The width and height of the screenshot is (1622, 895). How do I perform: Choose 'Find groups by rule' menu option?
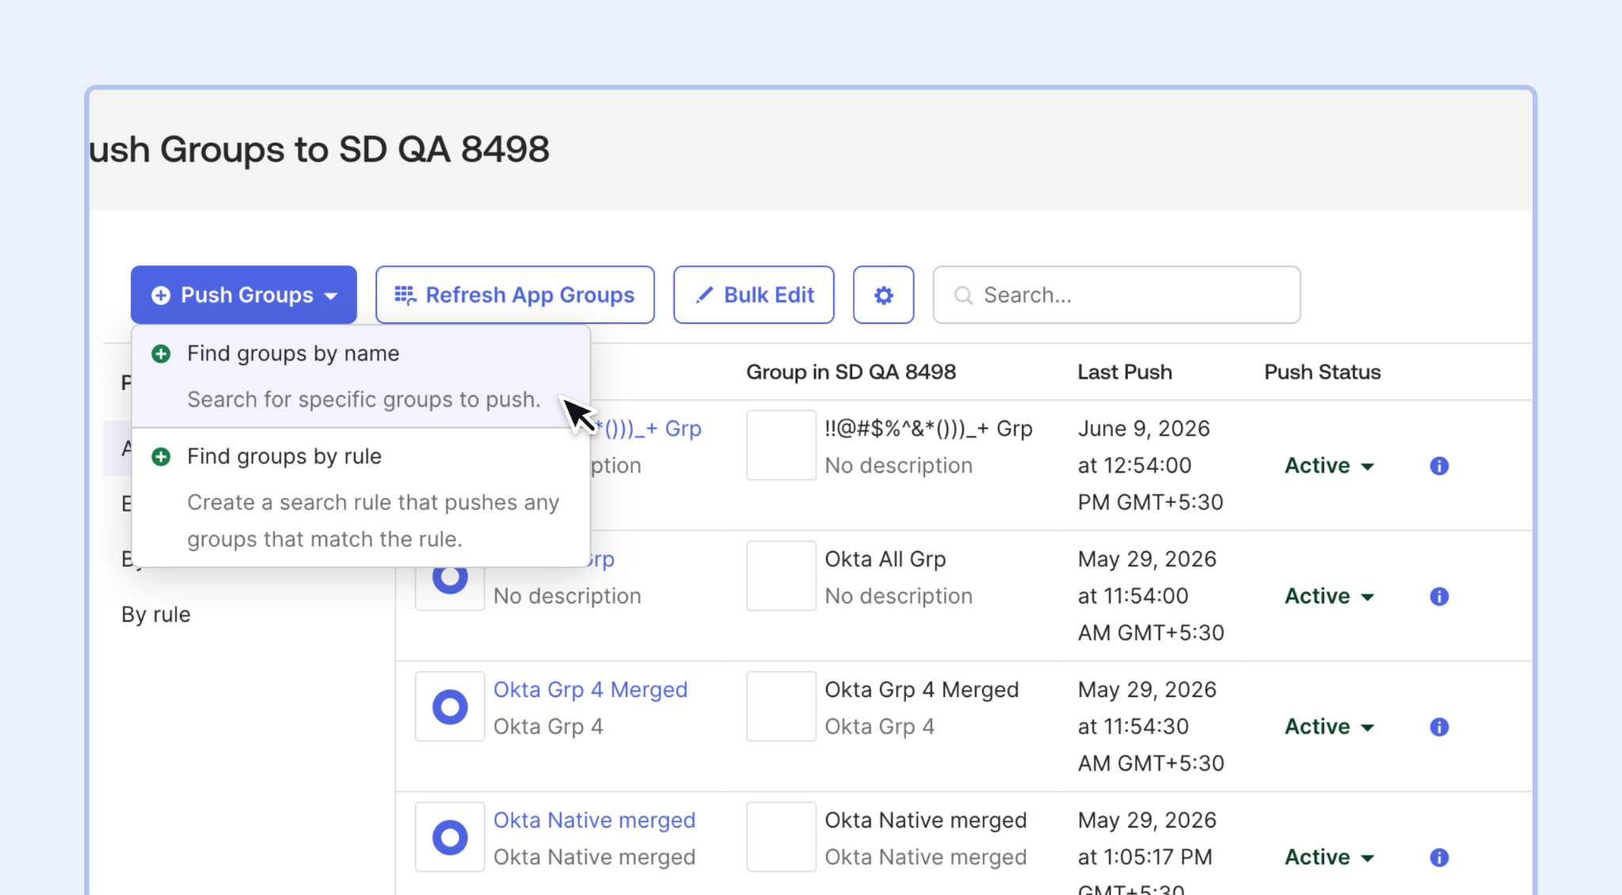point(361,497)
